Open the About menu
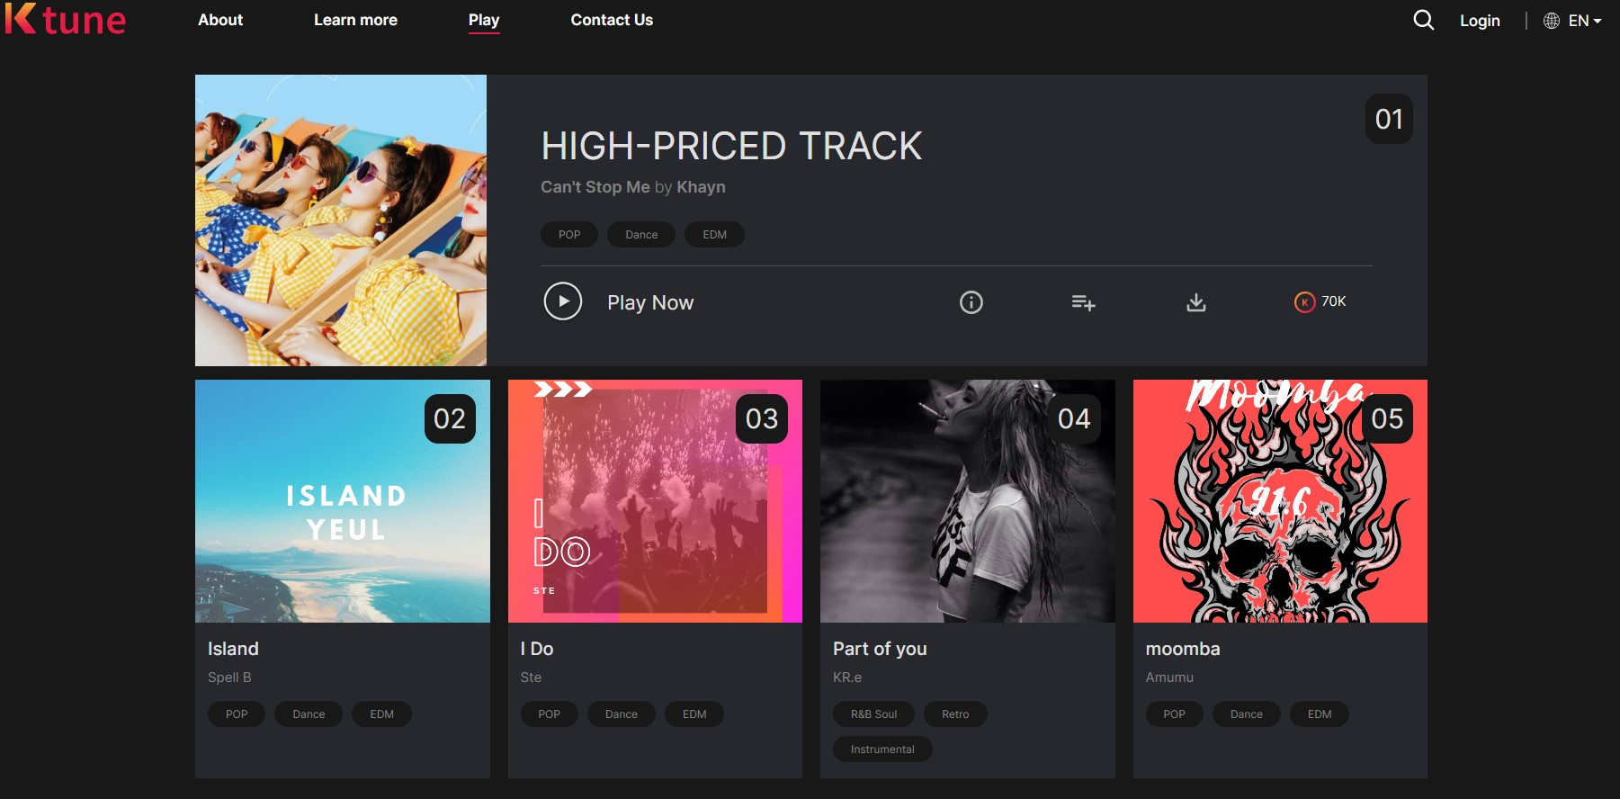This screenshot has width=1620, height=799. 220,20
